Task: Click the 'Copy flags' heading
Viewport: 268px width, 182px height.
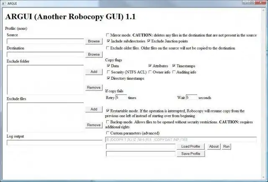Action: (113, 60)
